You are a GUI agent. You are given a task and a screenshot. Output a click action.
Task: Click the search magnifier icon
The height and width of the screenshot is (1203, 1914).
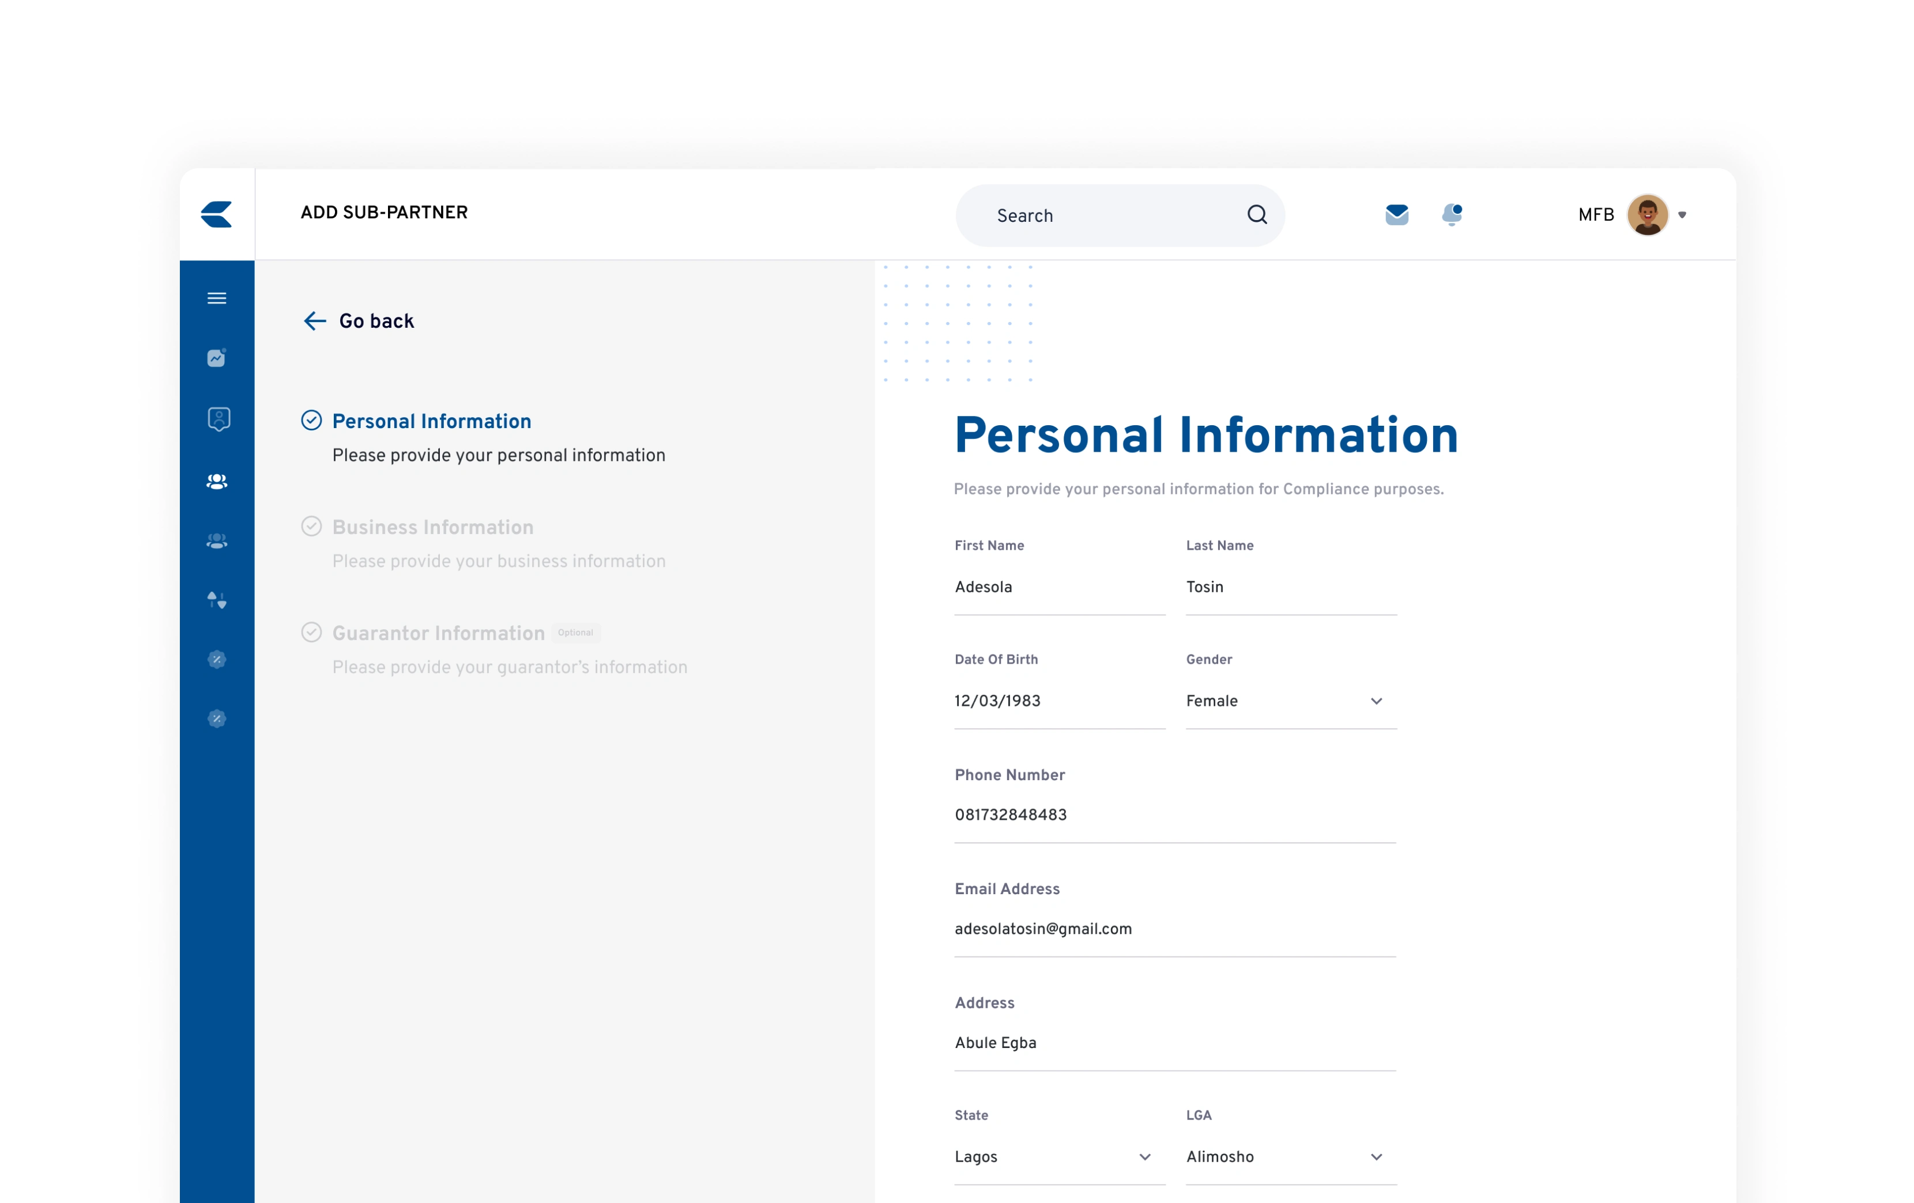1257,214
